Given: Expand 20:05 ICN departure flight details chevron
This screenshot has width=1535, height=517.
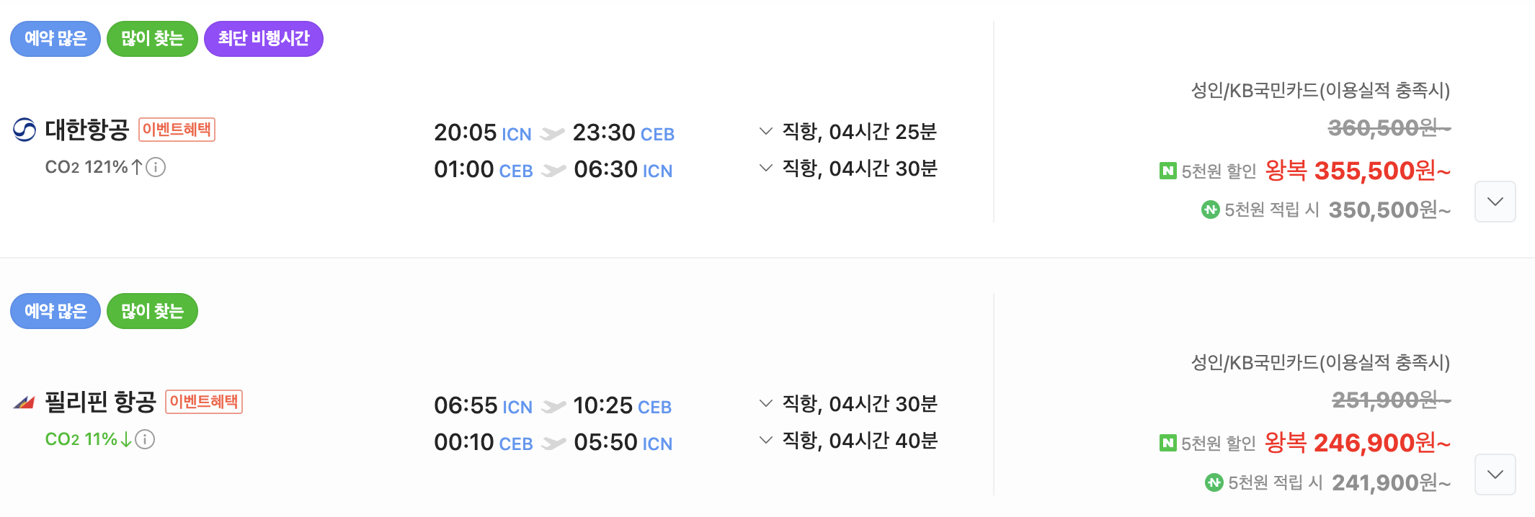Looking at the screenshot, I should pyautogui.click(x=766, y=131).
